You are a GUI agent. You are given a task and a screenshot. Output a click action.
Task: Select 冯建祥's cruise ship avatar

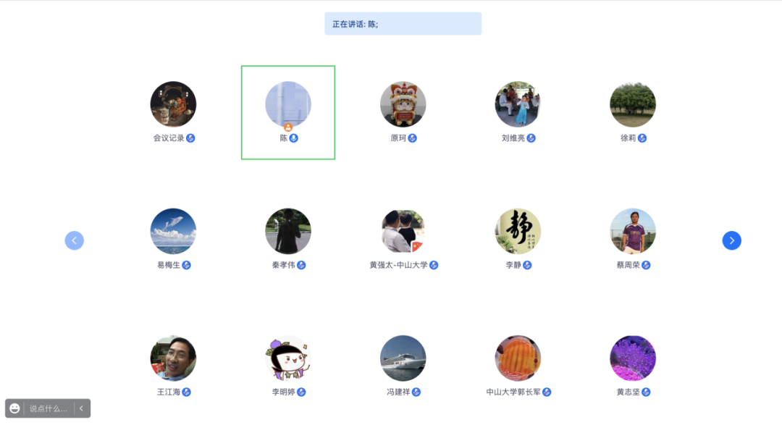[403, 358]
